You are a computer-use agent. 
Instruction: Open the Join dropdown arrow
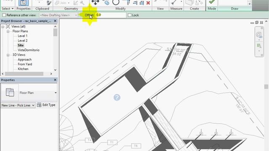tap(69, 3)
